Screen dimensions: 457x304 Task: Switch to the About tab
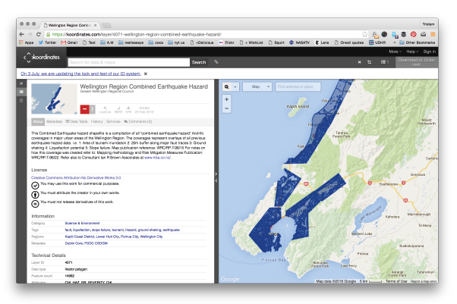(38, 122)
